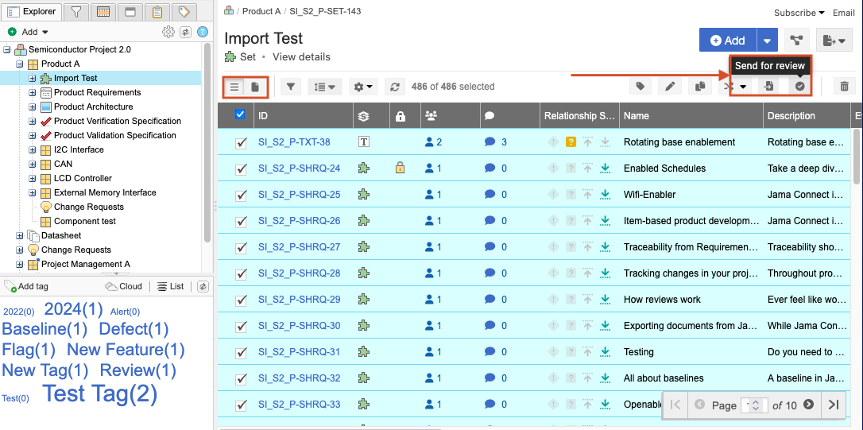Open the gear settings dropdown in toolbar

tap(363, 87)
